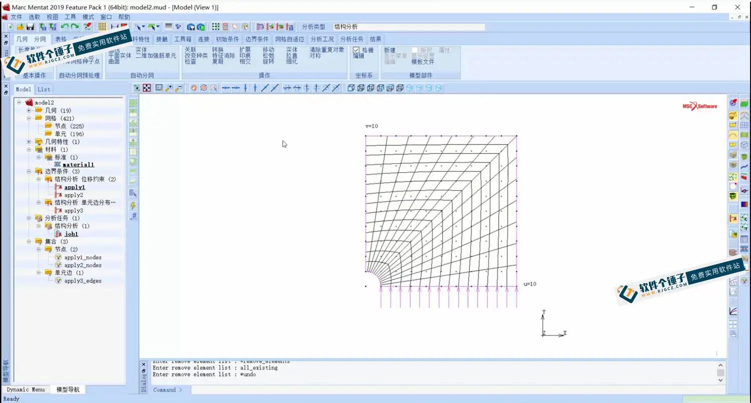Select the Zoom box icon
This screenshot has height=403, width=751.
tap(159, 88)
